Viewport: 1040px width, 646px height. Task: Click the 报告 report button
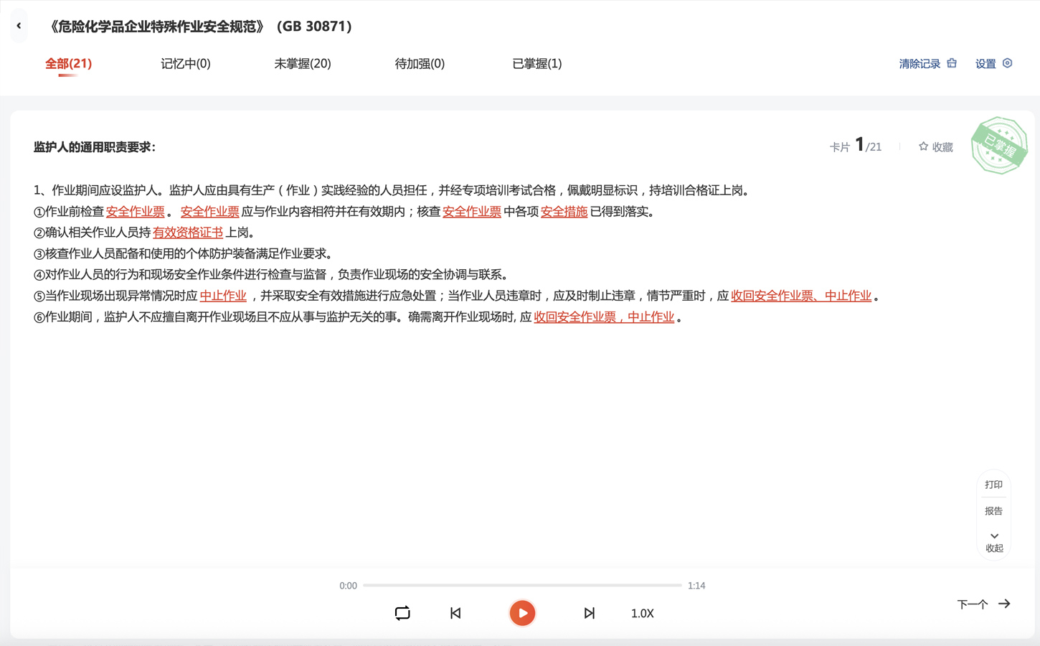993,511
